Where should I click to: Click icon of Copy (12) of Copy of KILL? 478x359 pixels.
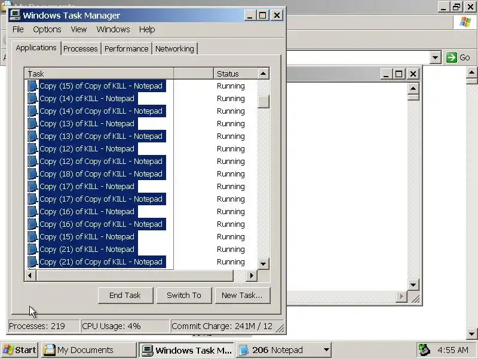pos(32,161)
